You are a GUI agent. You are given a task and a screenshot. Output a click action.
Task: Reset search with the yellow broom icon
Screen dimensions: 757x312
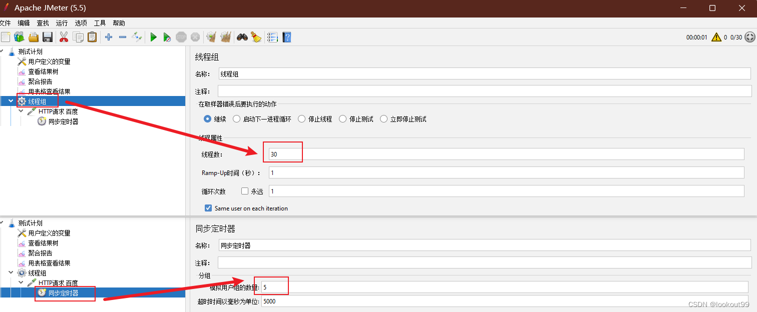coord(256,37)
